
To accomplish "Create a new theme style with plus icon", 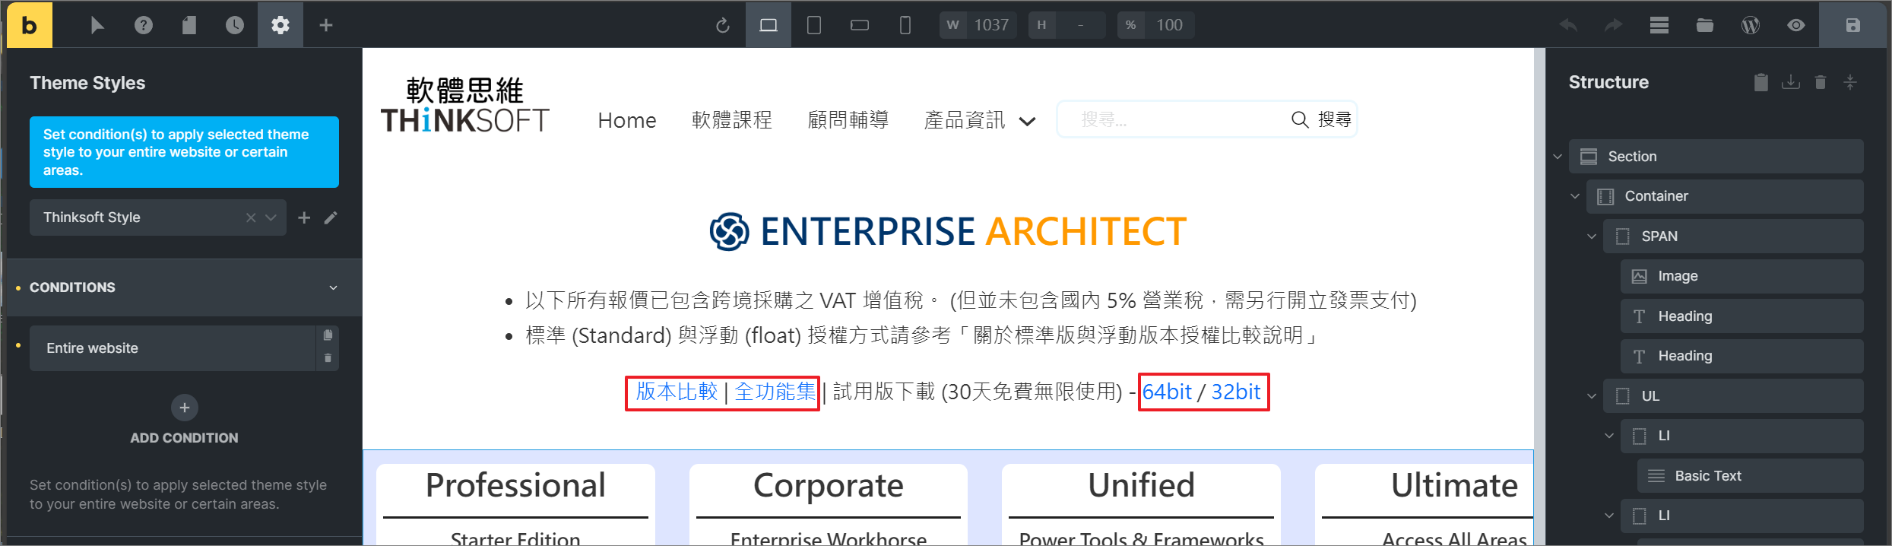I will 304,217.
